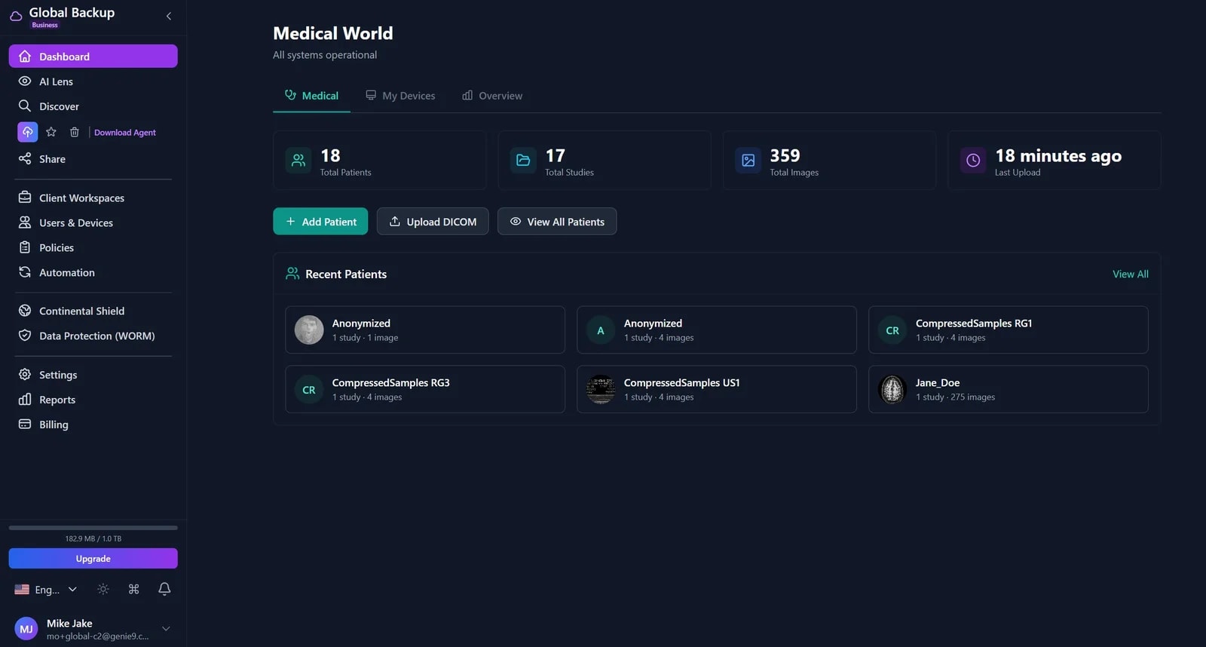The image size is (1206, 647).
Task: Open notifications with the bell icon
Action: [164, 590]
